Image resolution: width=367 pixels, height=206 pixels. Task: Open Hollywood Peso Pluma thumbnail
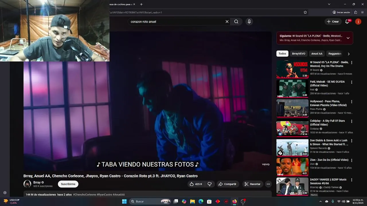[x=292, y=108]
